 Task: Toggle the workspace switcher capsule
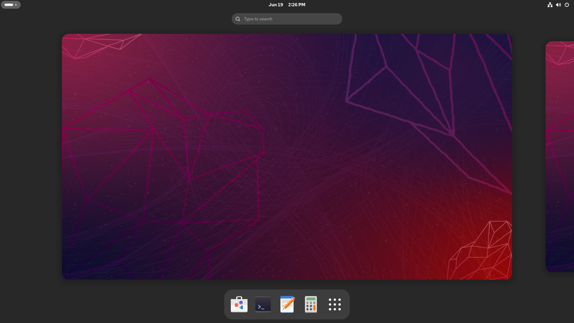pyautogui.click(x=11, y=4)
